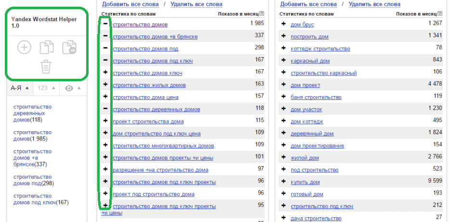Click the add (plus circle) icon in Wordstat Helper
452x222 pixels.
[24, 47]
